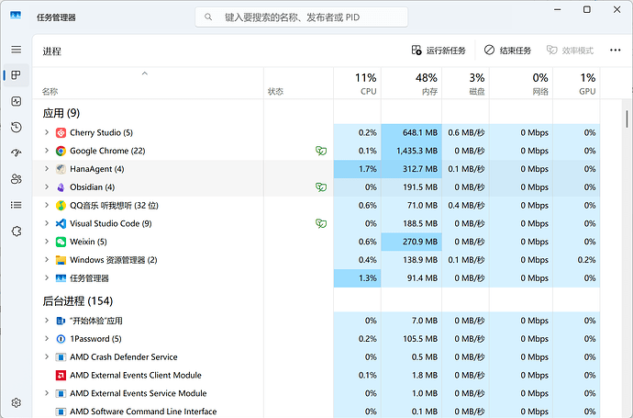Open the Performance page icon in sidebar
Screen dimensions: 633x418
click(17, 101)
